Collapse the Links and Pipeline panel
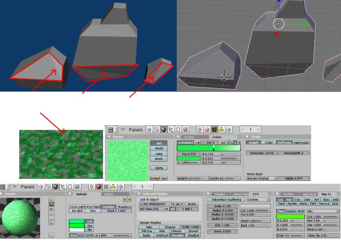This screenshot has width=341, height=241. pos(139,194)
